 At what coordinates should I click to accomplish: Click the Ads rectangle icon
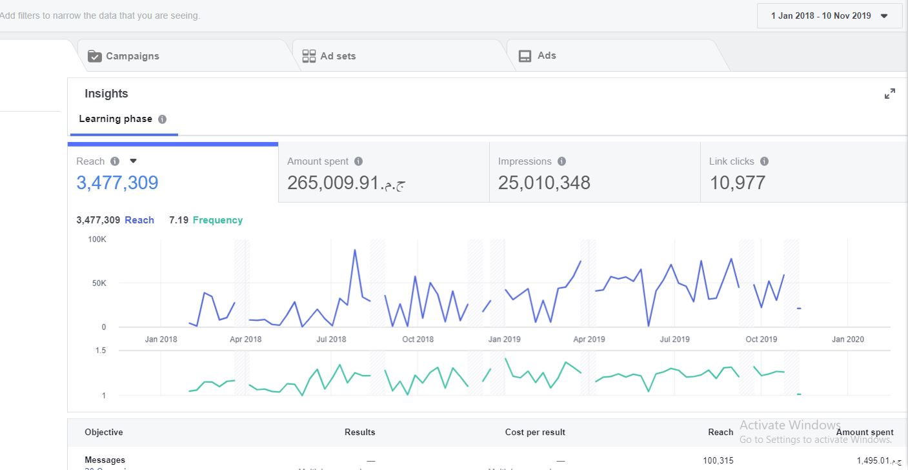point(525,56)
